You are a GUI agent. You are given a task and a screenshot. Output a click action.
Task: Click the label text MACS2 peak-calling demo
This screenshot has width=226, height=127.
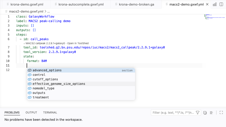pos(49,21)
